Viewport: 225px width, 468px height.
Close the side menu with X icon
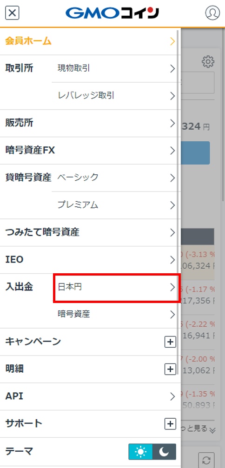[x=12, y=13]
